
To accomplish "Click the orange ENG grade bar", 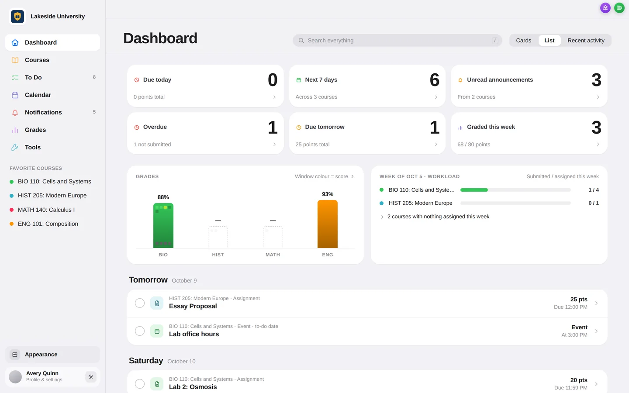I will point(328,224).
